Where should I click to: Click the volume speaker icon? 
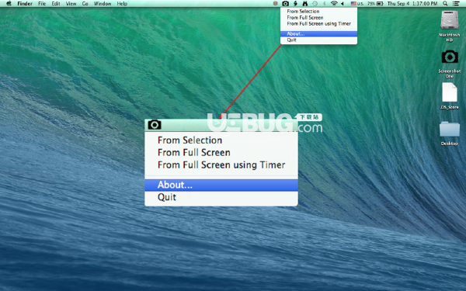pos(343,4)
